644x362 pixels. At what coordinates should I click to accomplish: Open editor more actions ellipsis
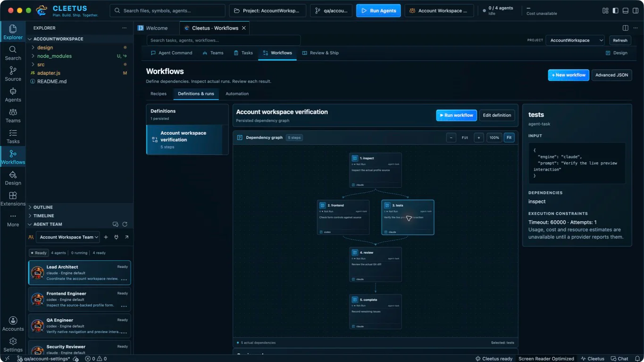click(x=635, y=28)
